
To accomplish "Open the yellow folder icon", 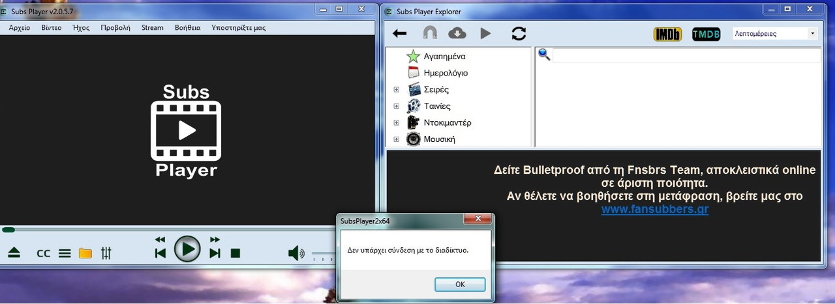I will tap(85, 253).
